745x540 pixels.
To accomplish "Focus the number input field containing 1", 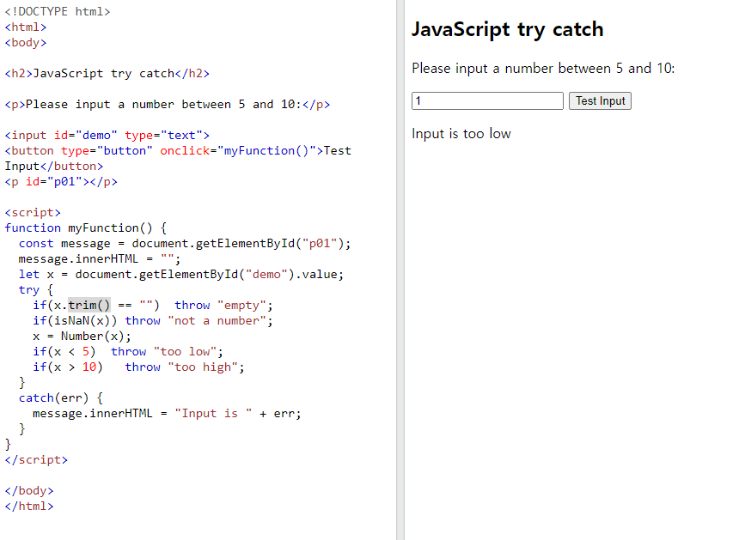I will pyautogui.click(x=487, y=101).
